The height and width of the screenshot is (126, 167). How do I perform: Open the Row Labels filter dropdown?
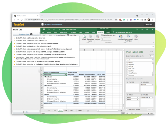coord(65,75)
